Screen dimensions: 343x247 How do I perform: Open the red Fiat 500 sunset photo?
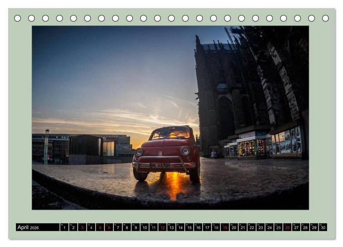pyautogui.click(x=171, y=118)
